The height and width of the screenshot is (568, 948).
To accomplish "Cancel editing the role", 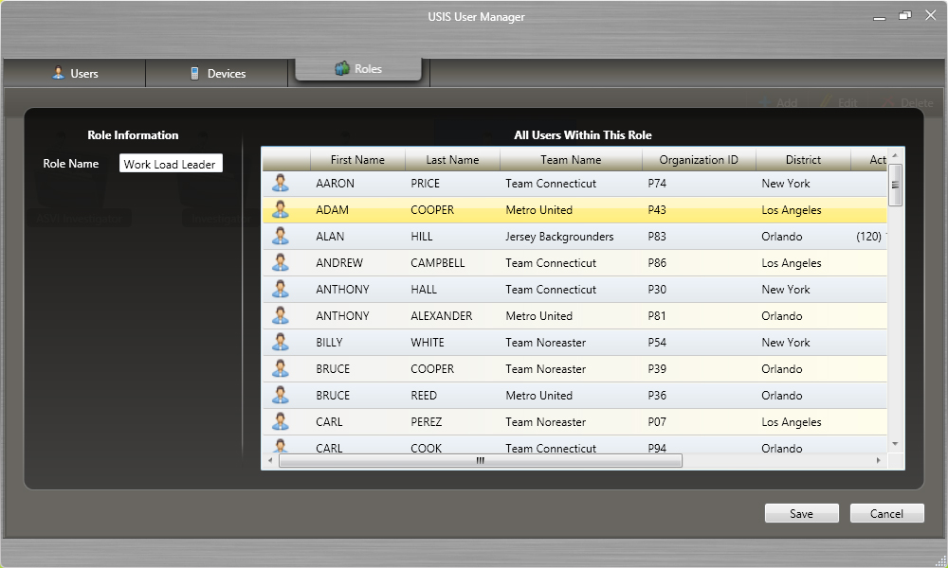I will (886, 513).
